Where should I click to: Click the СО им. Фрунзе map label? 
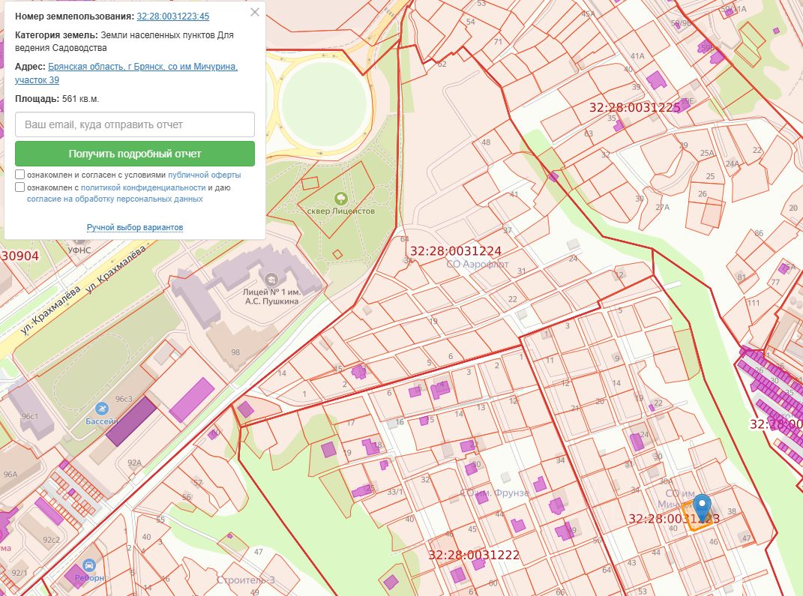494,493
